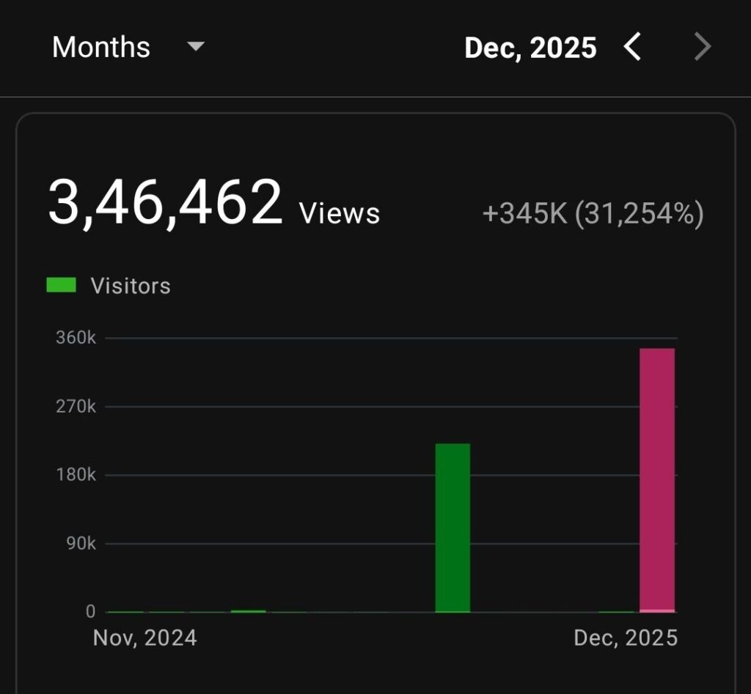Select the tall green bar mid-chart
751x694 pixels.
tap(453, 526)
